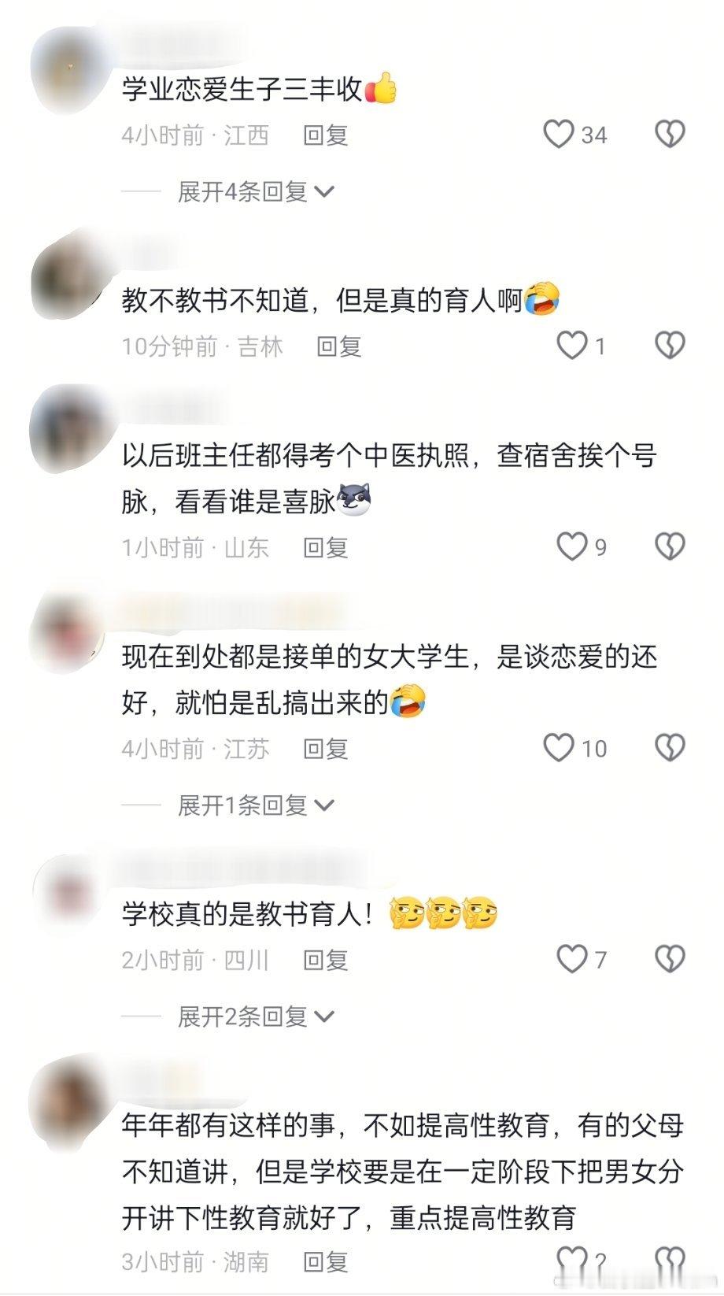
Task: Like the 学校真的是教书育人 comment
Action: pyautogui.click(x=572, y=959)
